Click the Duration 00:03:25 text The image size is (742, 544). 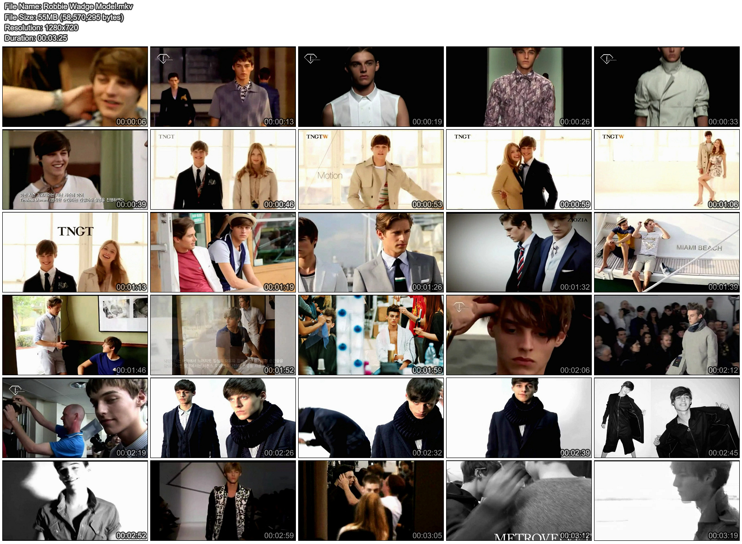tap(36, 38)
